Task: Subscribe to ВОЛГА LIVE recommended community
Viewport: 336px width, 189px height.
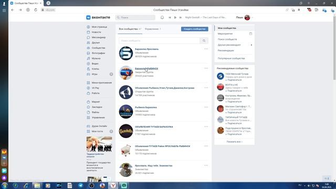Action: tap(233, 91)
